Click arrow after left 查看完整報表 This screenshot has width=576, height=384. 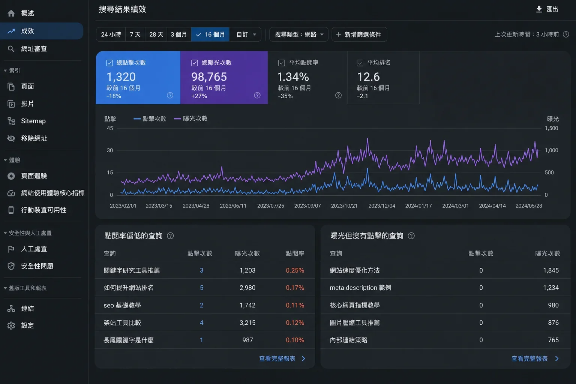point(303,359)
